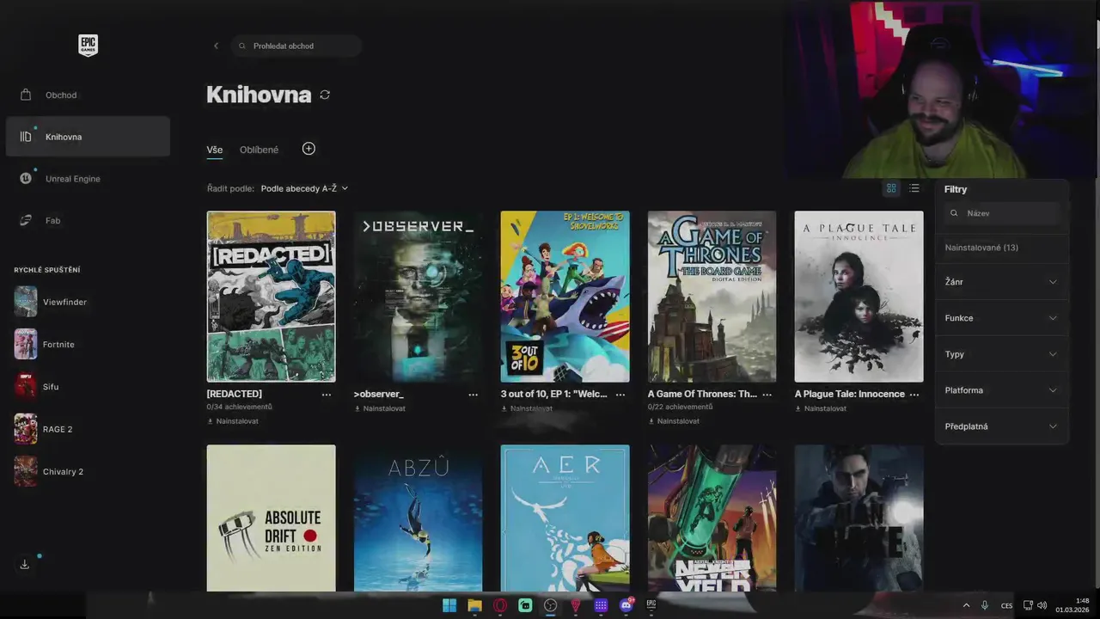Open Epic Games taskbar icon
Screen dimensions: 1100x619
point(651,605)
